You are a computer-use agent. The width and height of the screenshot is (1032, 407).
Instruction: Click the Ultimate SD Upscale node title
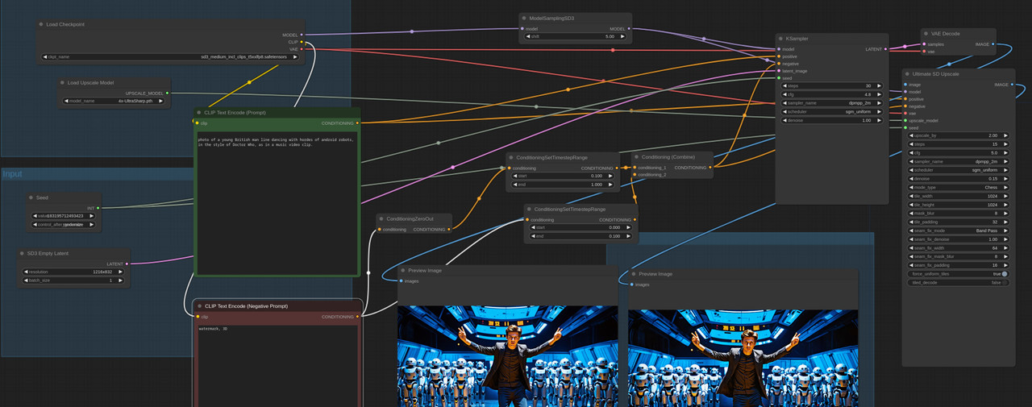click(936, 73)
